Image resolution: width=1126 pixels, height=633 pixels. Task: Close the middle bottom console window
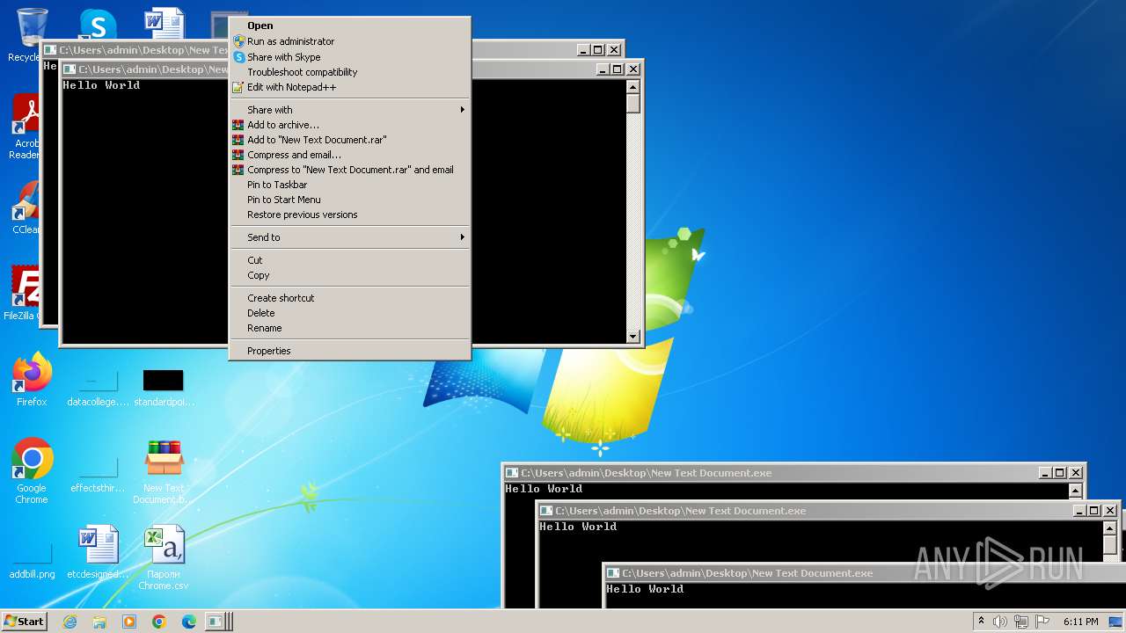(x=1109, y=511)
